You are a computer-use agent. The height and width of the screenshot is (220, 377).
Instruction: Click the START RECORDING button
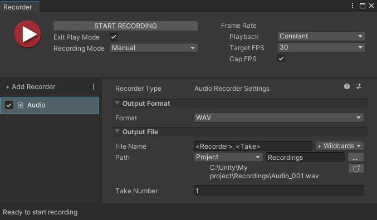tap(125, 26)
